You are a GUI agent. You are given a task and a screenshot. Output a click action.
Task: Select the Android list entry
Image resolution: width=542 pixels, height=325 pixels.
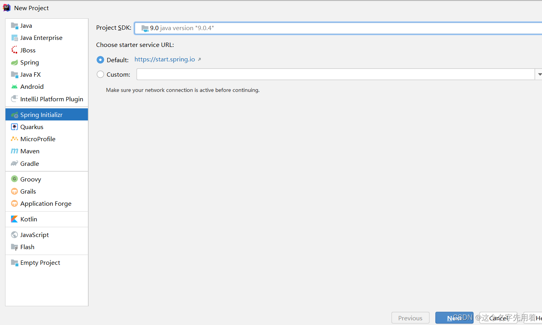click(47, 87)
